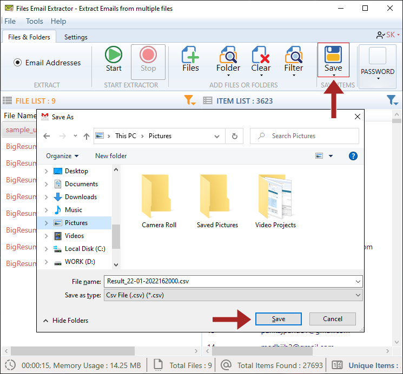403x374 pixels.
Task: Change the folder view layout icon
Action: click(319, 156)
